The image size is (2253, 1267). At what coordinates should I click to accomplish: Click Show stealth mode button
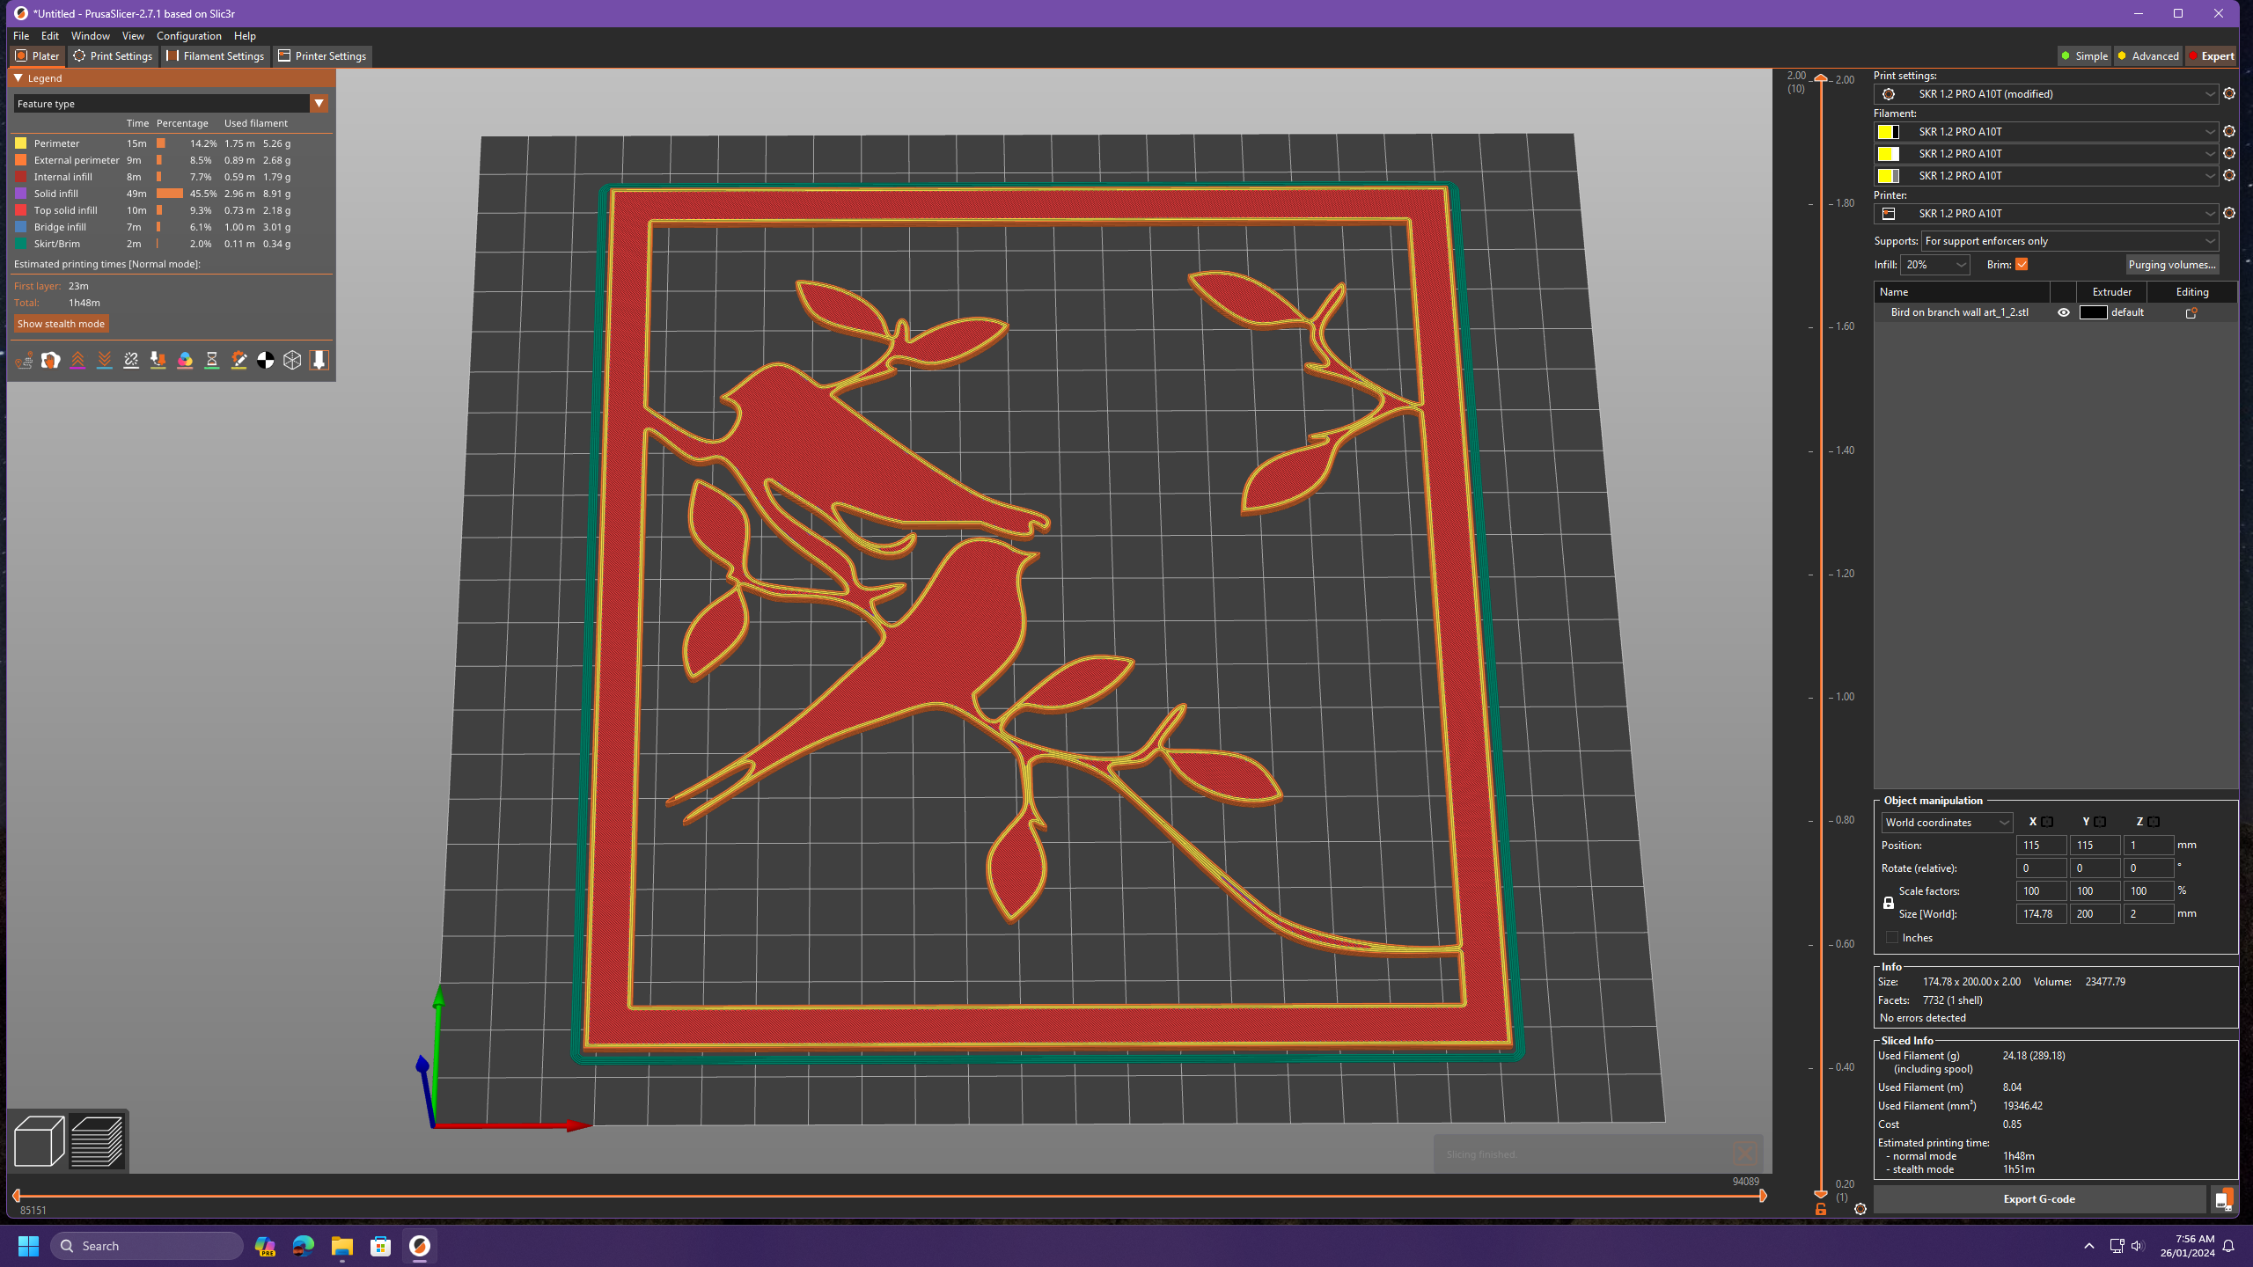coord(61,324)
